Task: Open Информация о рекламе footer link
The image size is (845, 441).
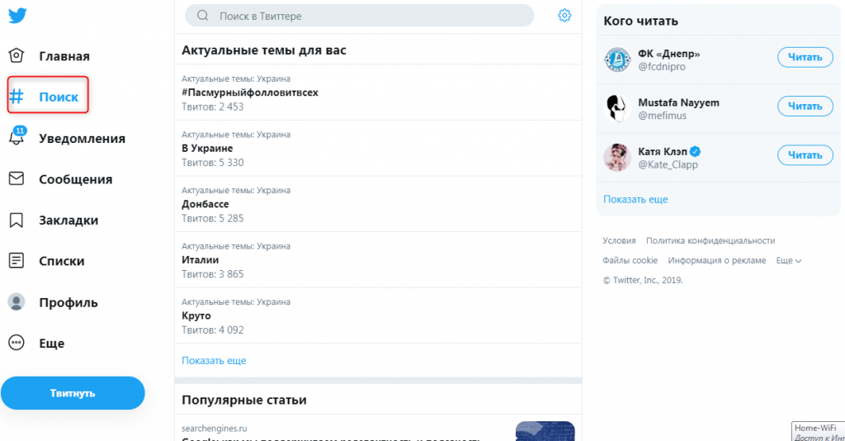Action: pyautogui.click(x=717, y=260)
